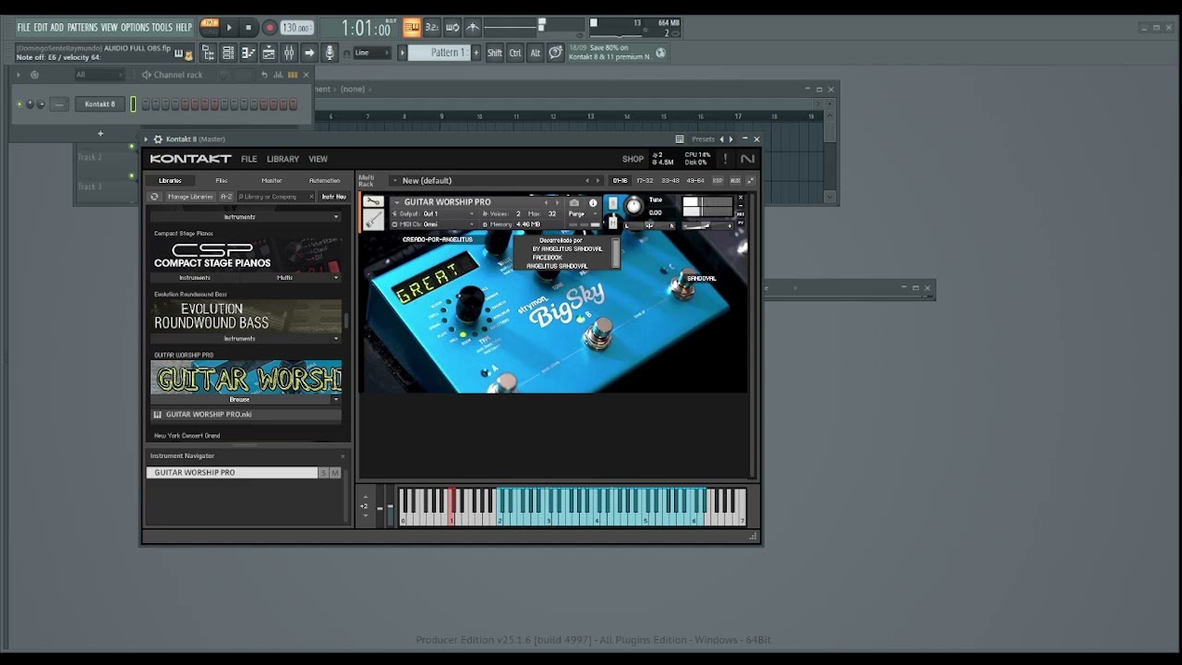The image size is (1182, 665).
Task: Open the Purge dropdown menu
Action: [x=583, y=213]
